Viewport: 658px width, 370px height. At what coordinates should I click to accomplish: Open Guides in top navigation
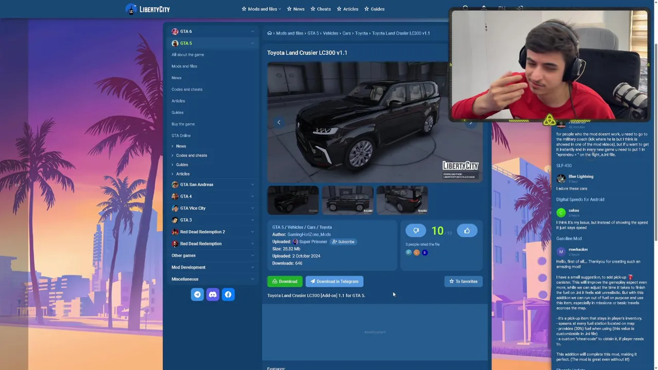click(374, 9)
